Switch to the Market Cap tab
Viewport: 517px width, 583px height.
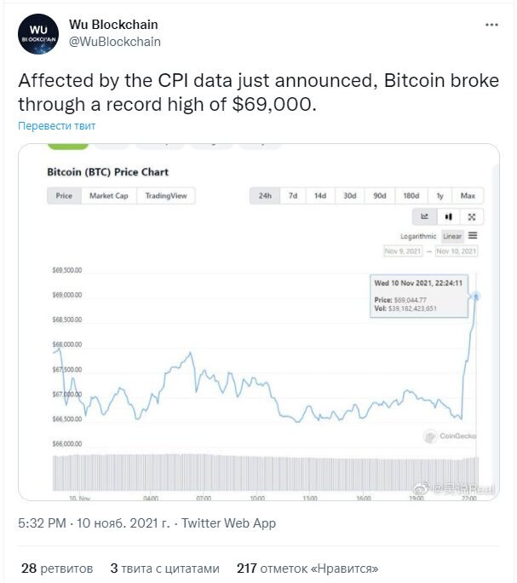[108, 195]
